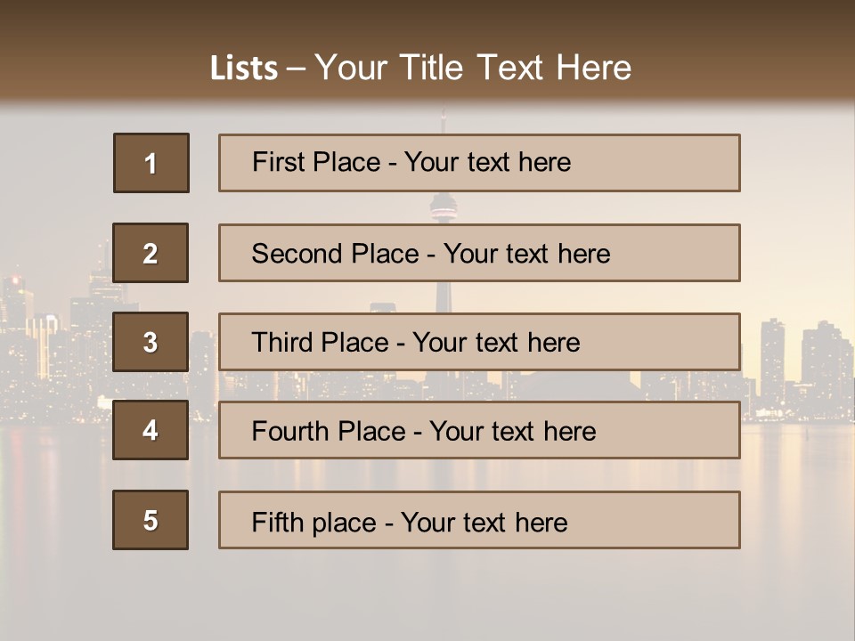Click the empty water area below item 5
Screen dimensions: 855x641
[445, 596]
